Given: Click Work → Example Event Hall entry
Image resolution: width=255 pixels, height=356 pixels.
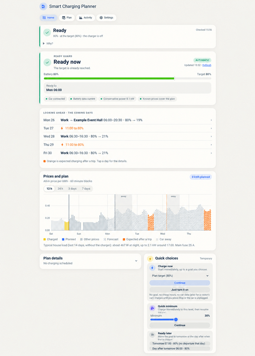Looking at the screenshot, I should tap(81, 120).
